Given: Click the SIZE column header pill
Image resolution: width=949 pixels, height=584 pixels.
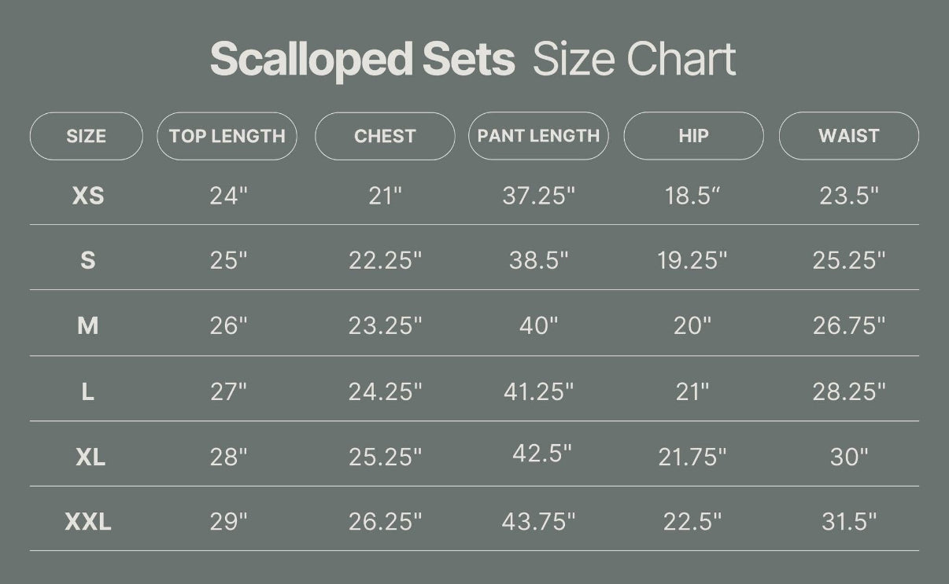Looking at the screenshot, I should tap(87, 136).
